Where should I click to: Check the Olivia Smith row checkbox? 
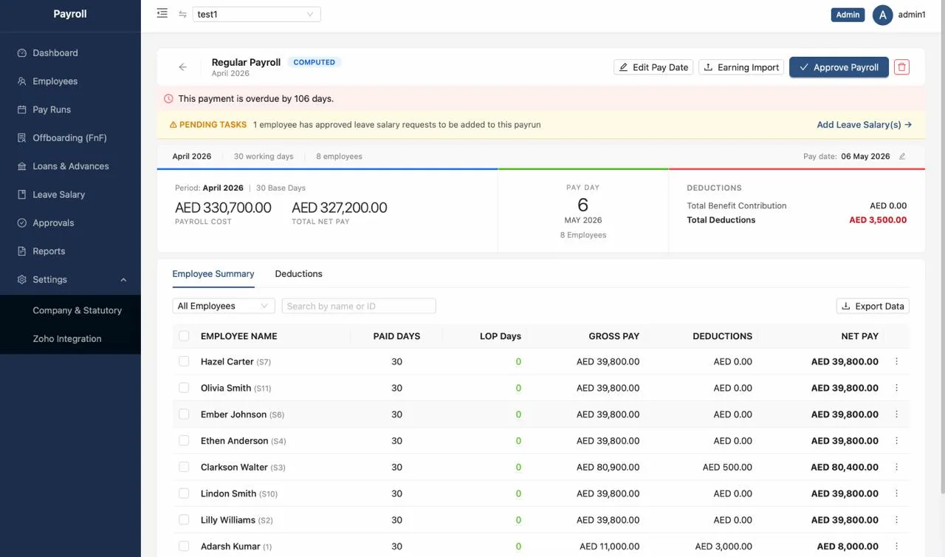click(x=184, y=388)
